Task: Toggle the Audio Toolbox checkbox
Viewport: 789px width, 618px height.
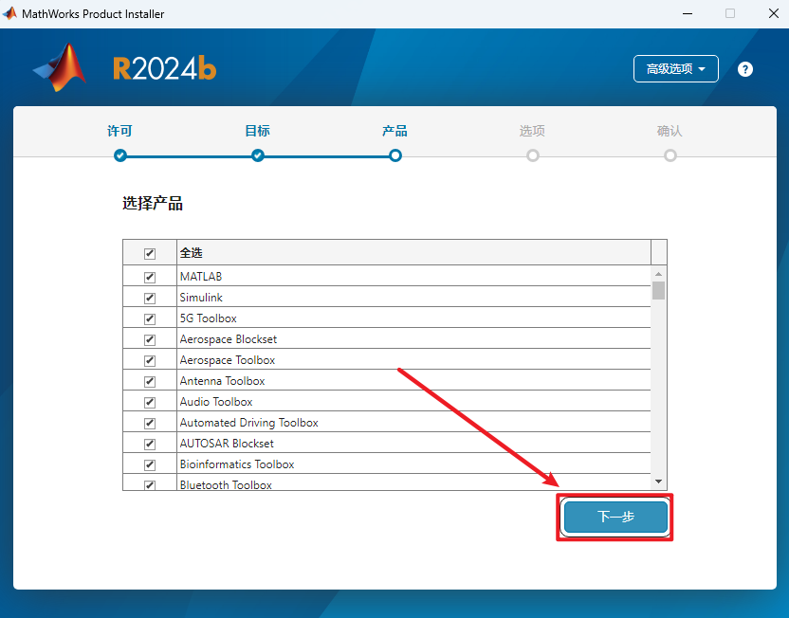Action: coord(150,402)
